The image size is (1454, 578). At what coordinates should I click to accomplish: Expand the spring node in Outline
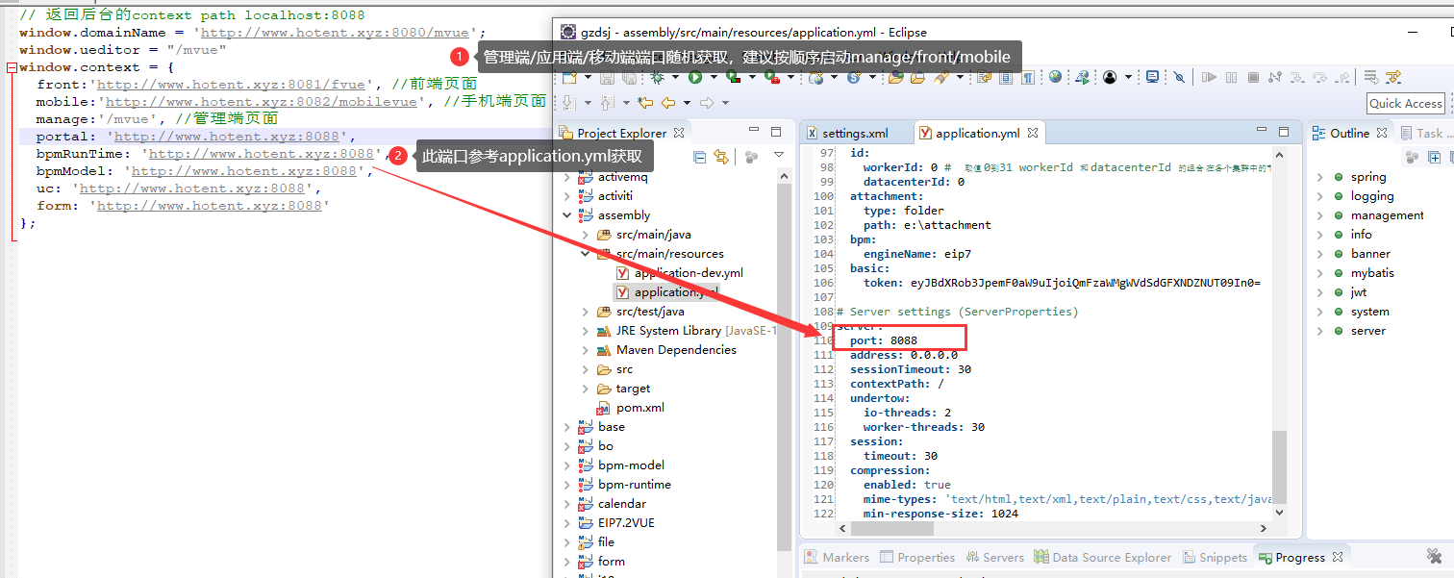coord(1320,177)
